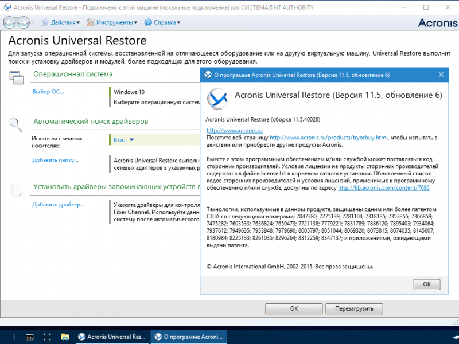Screen dimensions: 459x344
Task: Click the Добавить папку... link
Action: (x=55, y=160)
